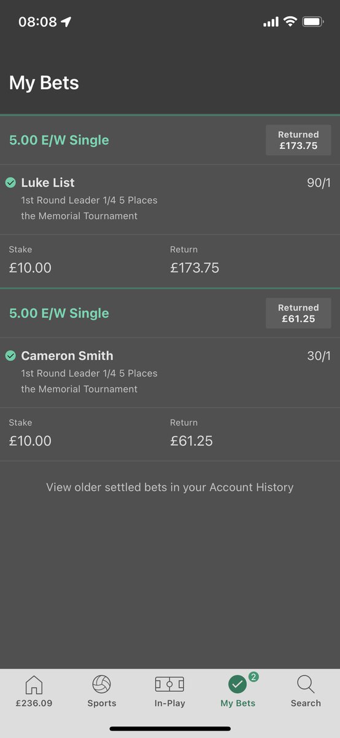Tap the location arrow in the status bar
Screen dimensions: 340x738
coord(66,22)
